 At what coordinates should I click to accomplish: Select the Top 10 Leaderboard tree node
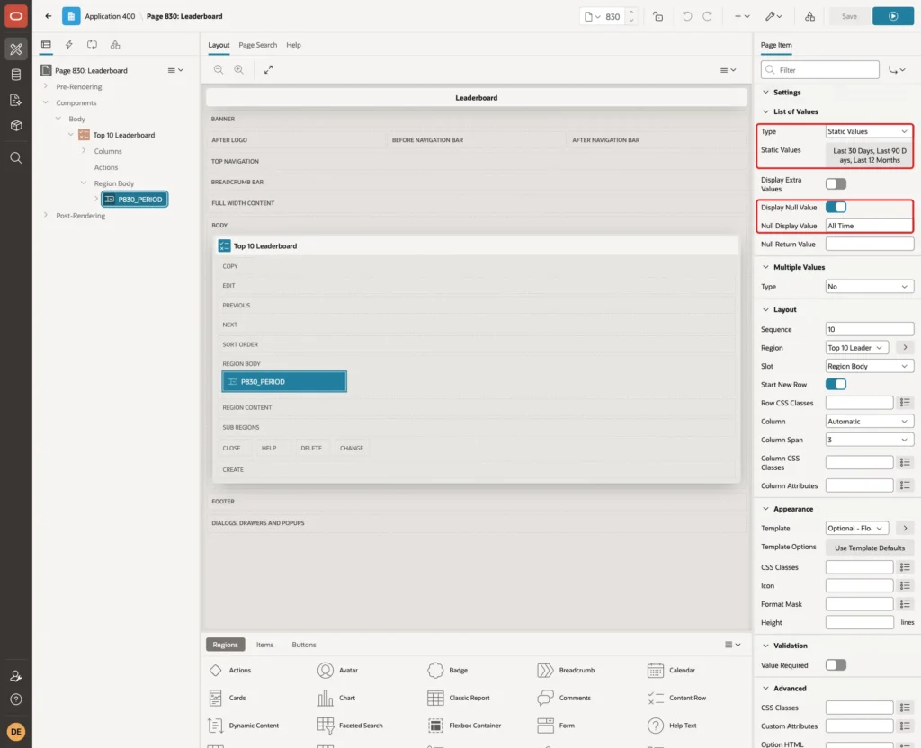pos(124,135)
